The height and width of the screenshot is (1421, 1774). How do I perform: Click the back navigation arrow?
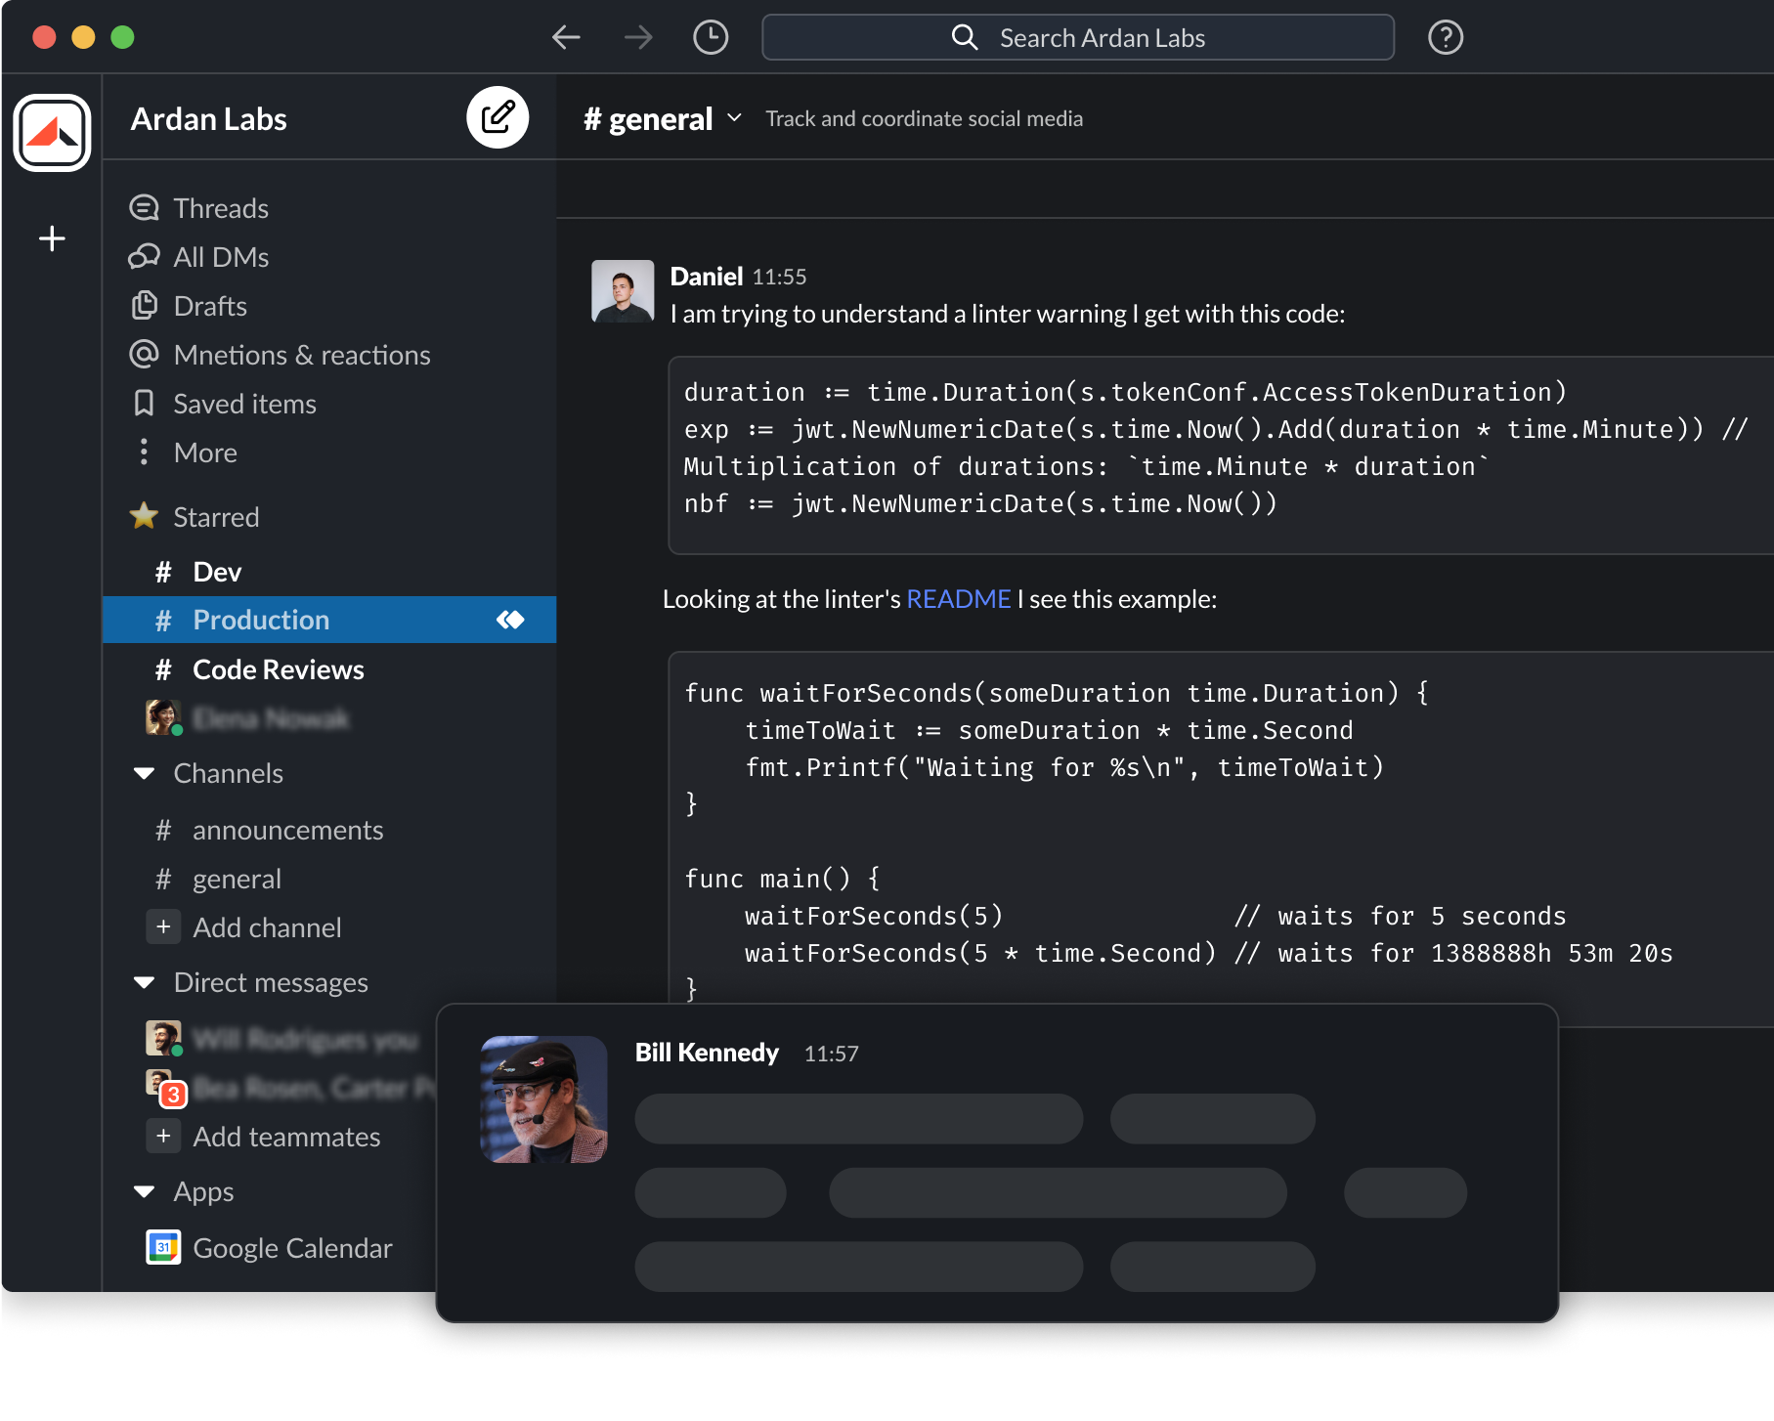567,36
